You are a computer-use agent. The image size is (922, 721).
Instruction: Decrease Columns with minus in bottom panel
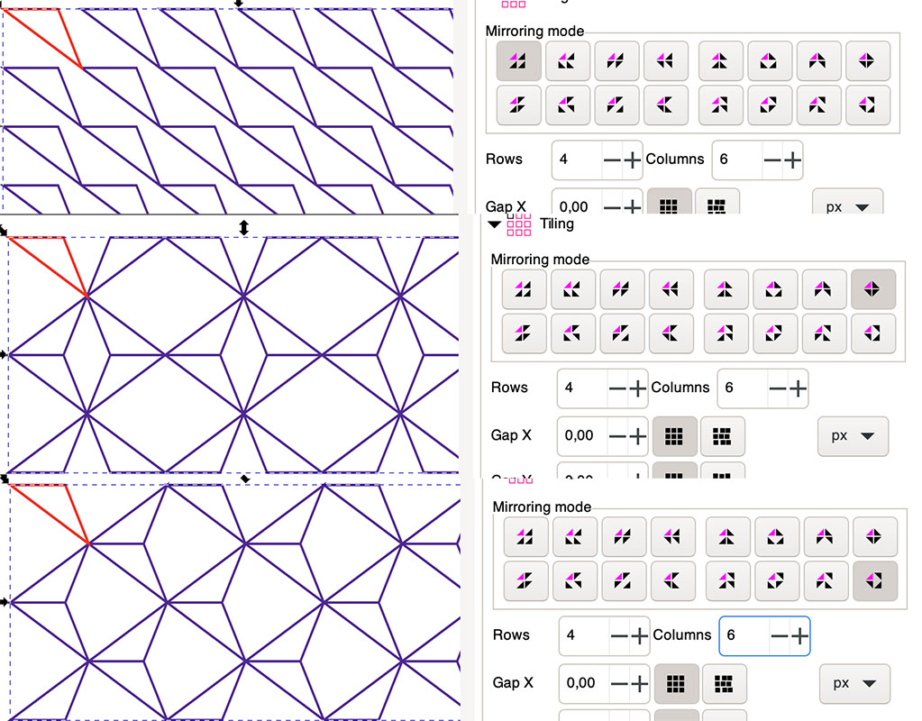pyautogui.click(x=779, y=635)
